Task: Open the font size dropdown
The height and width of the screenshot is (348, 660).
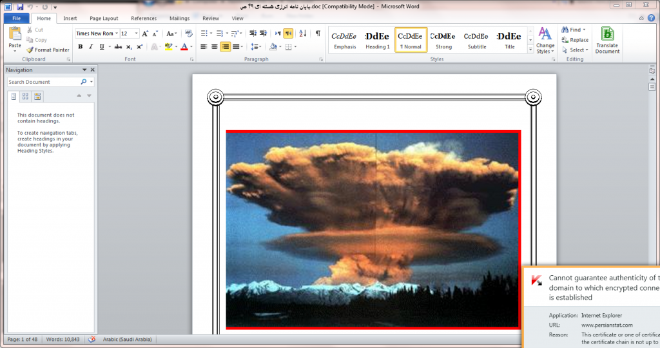Action: point(136,34)
